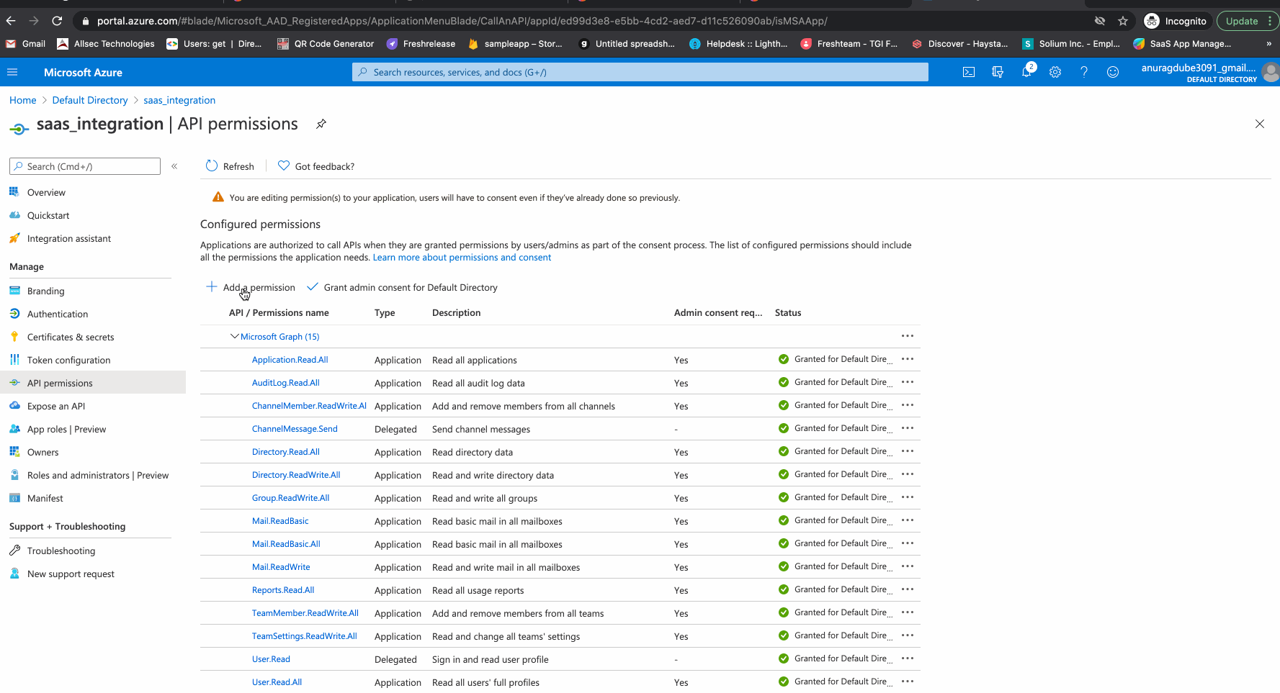This screenshot has width=1280, height=693.
Task: Open more options for Microsoft Graph group
Action: 908,336
